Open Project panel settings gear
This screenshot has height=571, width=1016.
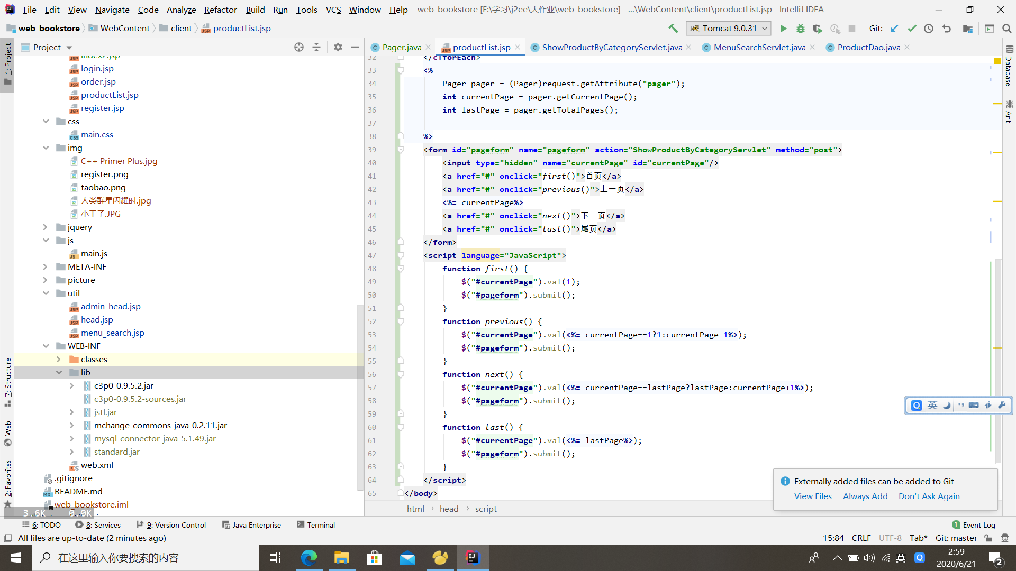pos(338,47)
